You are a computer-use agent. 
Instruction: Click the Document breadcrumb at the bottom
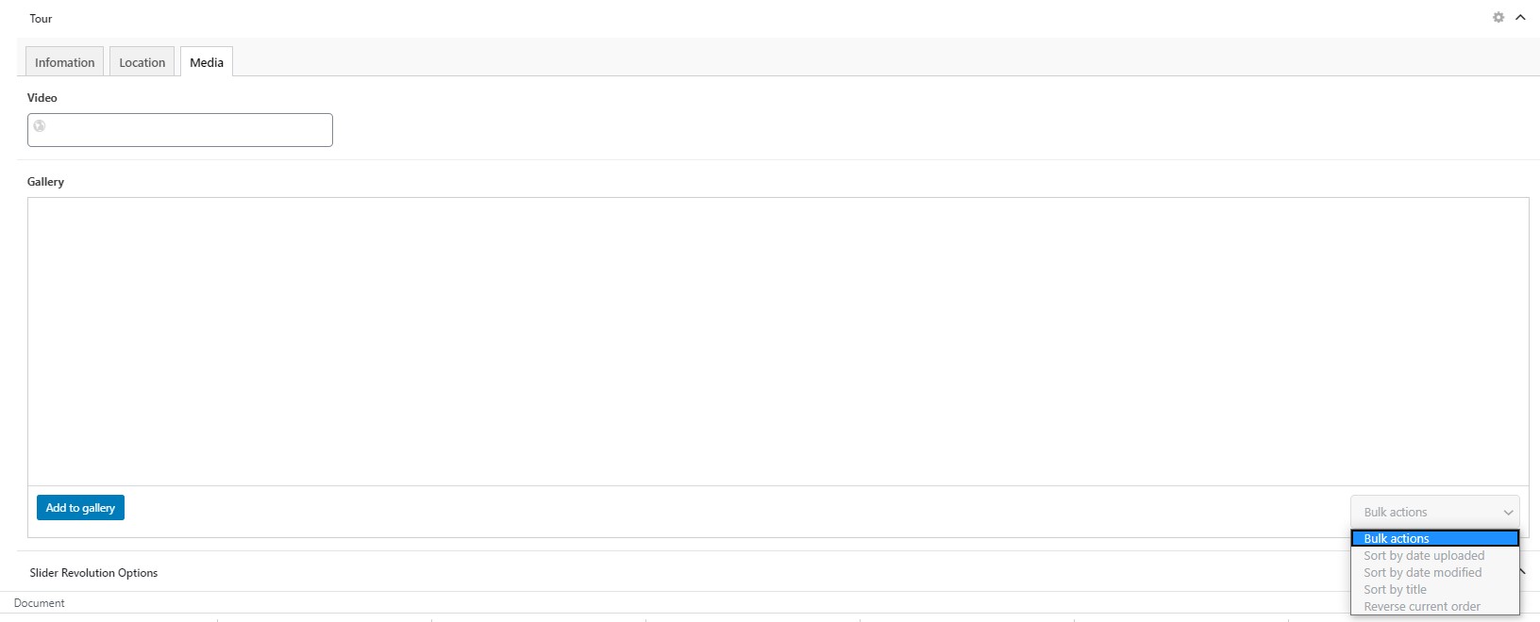(x=40, y=603)
